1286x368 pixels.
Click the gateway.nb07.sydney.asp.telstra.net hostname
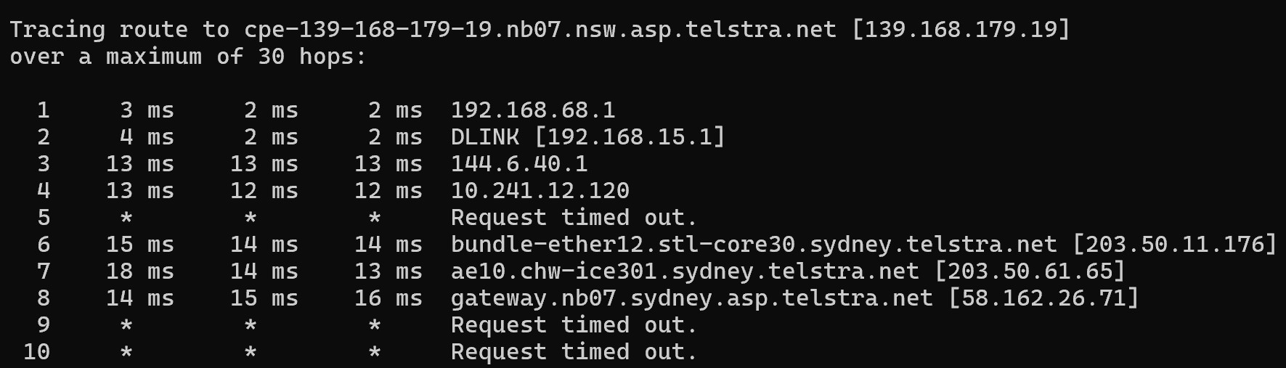click(x=691, y=298)
